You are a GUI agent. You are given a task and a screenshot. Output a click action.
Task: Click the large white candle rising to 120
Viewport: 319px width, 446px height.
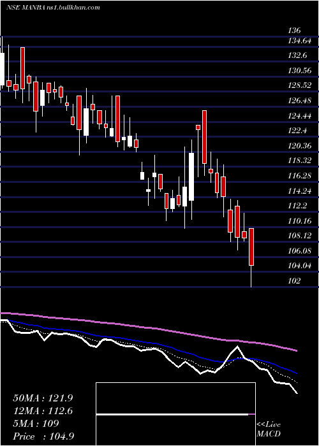click(191, 176)
